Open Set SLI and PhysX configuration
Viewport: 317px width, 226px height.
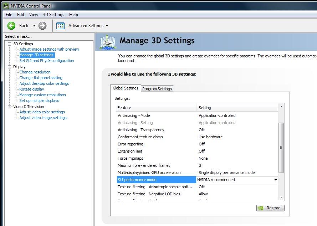(x=47, y=61)
